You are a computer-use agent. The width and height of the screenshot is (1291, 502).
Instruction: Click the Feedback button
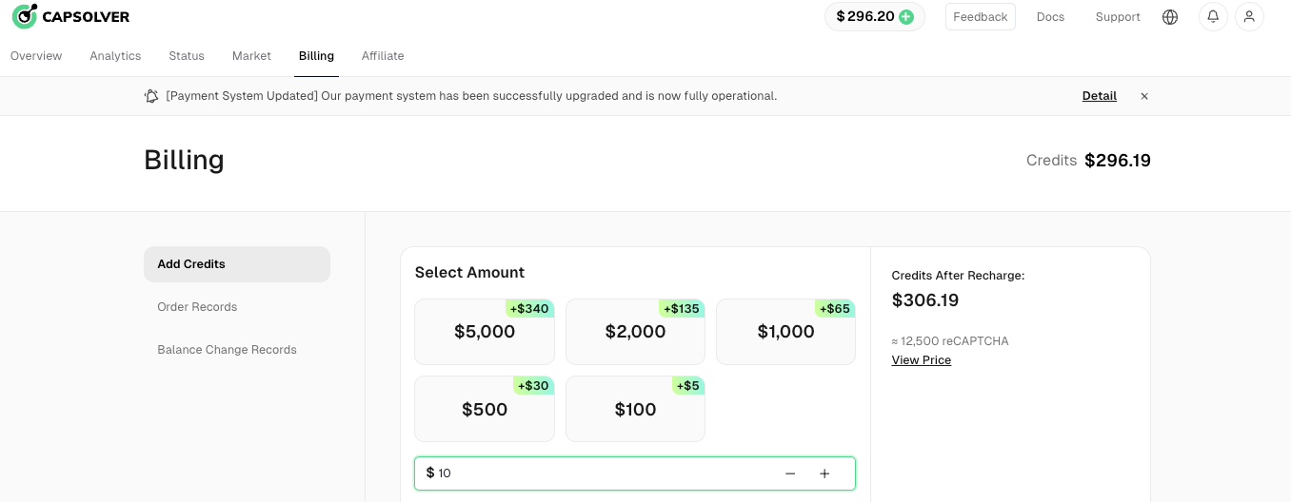(980, 17)
